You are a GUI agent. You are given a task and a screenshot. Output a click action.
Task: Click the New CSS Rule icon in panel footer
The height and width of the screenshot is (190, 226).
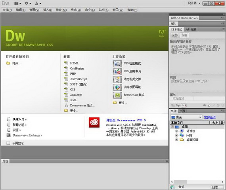209,106
